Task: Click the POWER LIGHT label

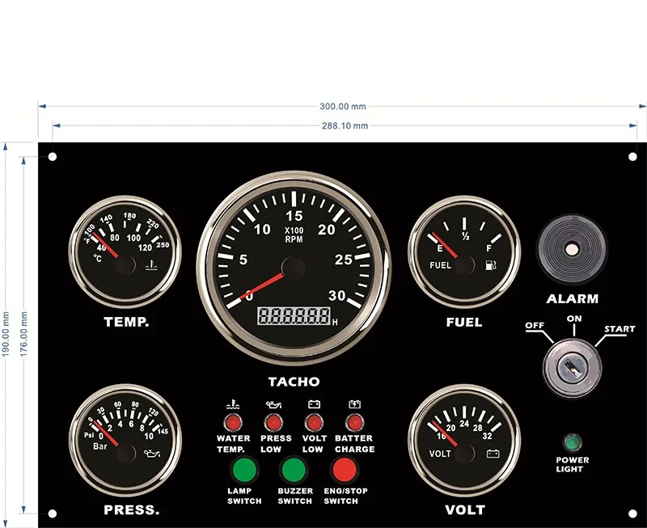Action: (x=573, y=464)
